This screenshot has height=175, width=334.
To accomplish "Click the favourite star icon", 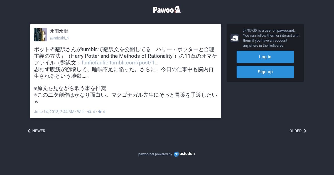I will (100, 112).
